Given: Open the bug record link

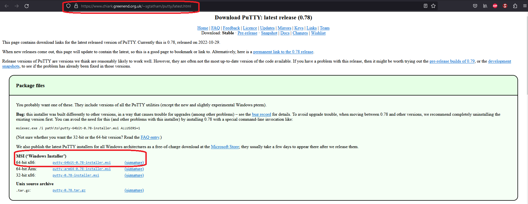Looking at the screenshot, I should tap(261, 114).
